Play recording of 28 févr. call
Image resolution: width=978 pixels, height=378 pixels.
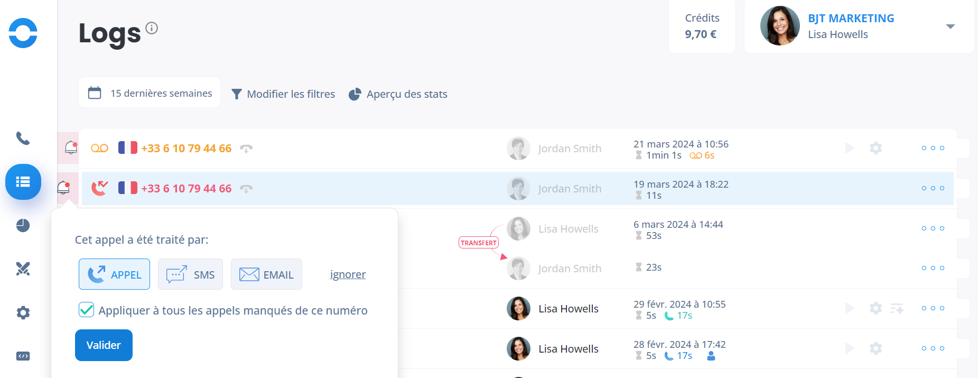click(850, 348)
